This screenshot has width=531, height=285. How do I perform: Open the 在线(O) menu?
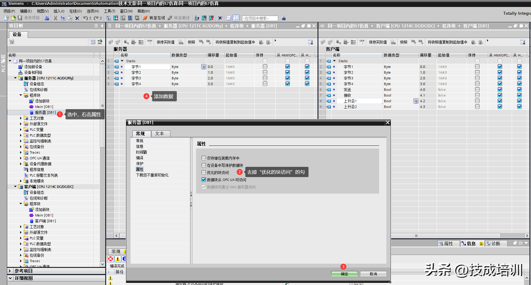75,11
